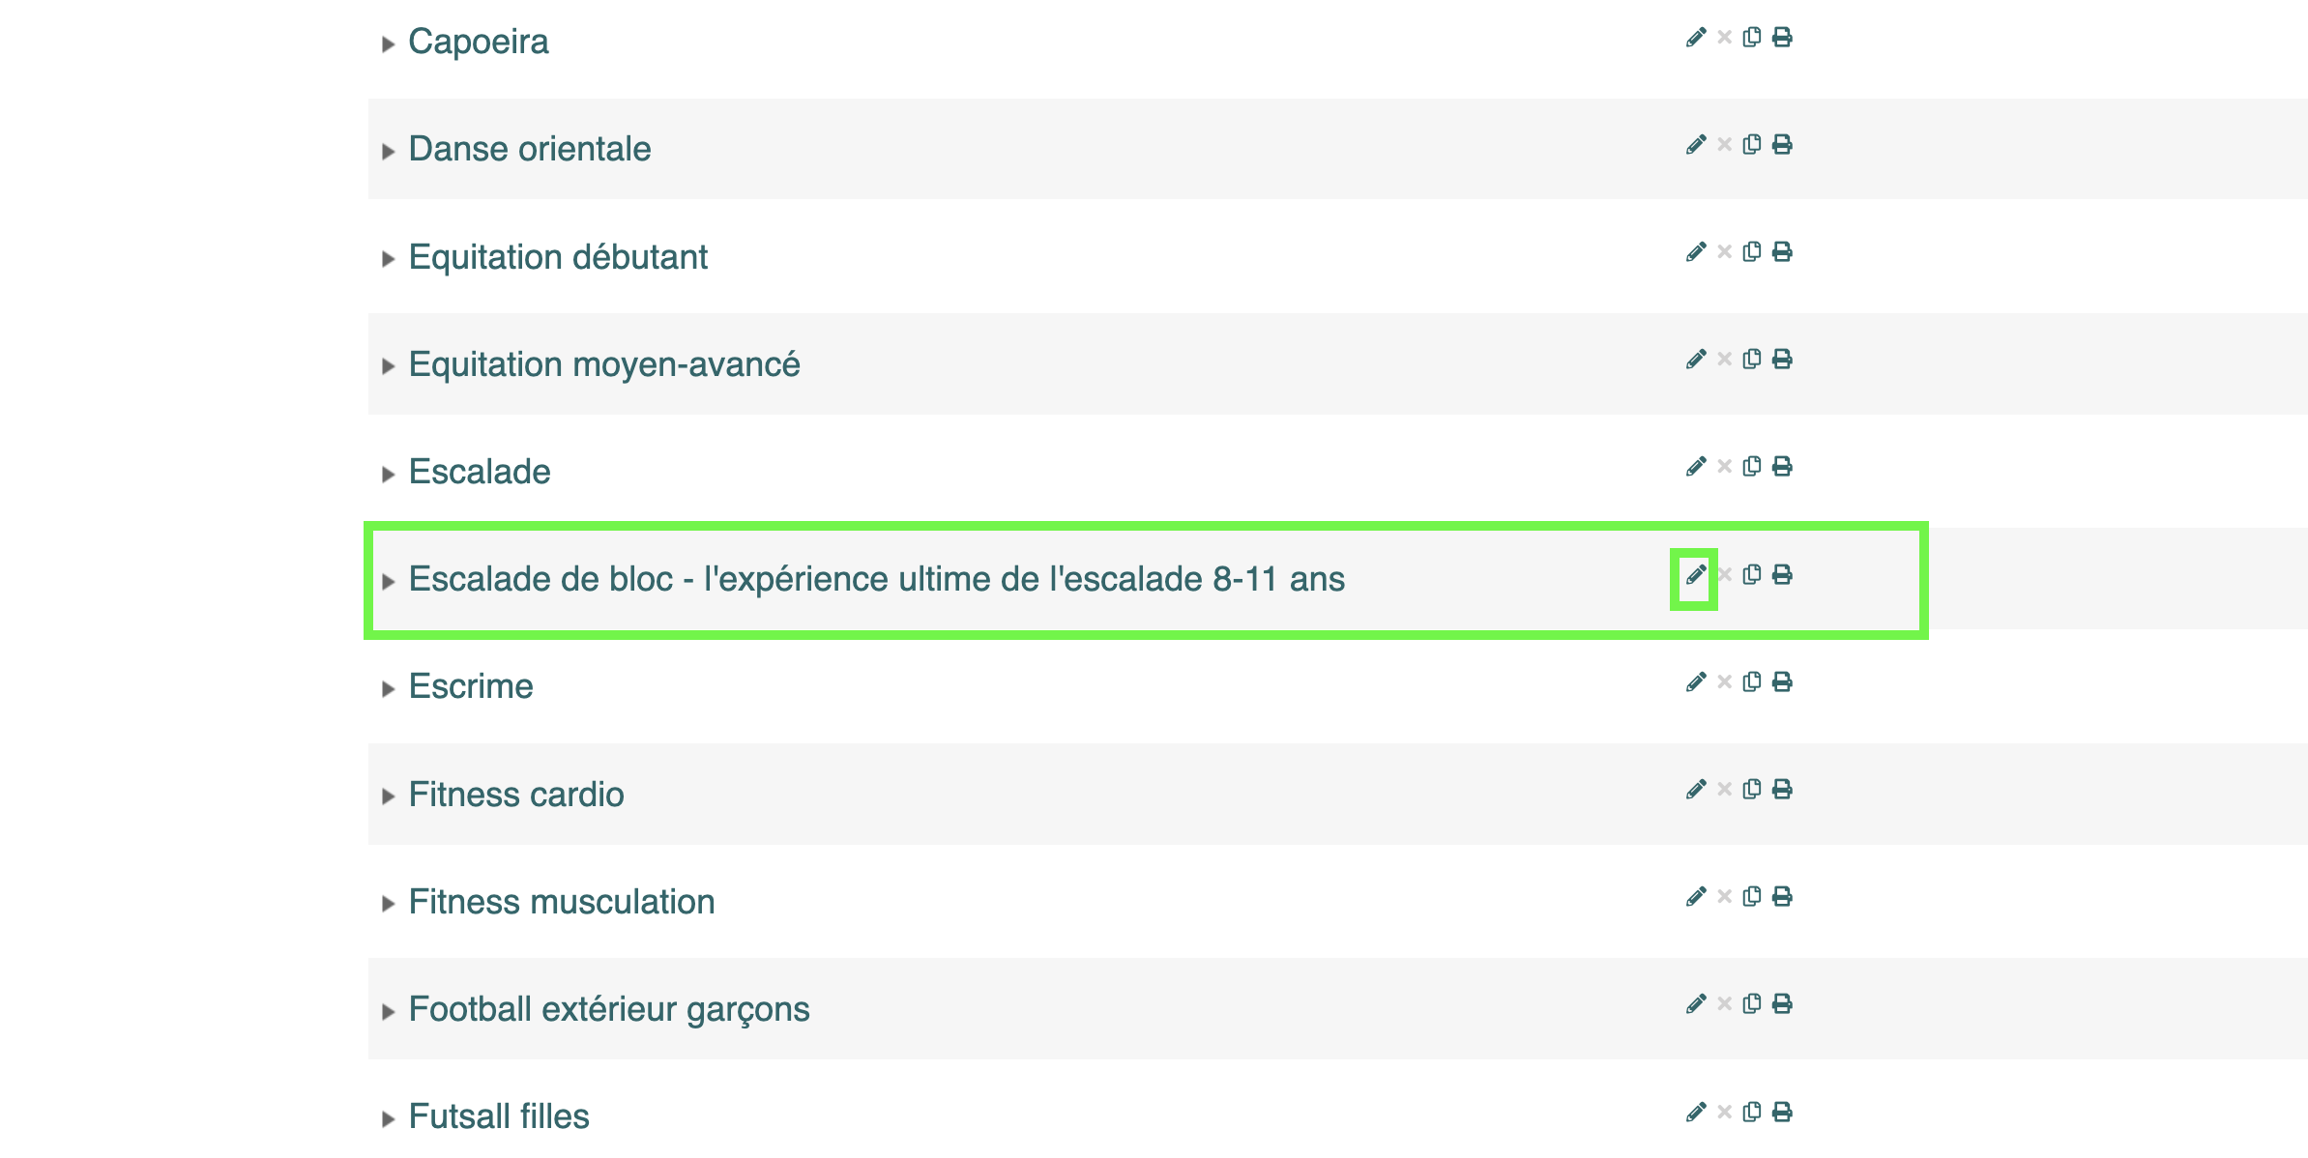Edit the Fitness musculation course

point(1696,897)
